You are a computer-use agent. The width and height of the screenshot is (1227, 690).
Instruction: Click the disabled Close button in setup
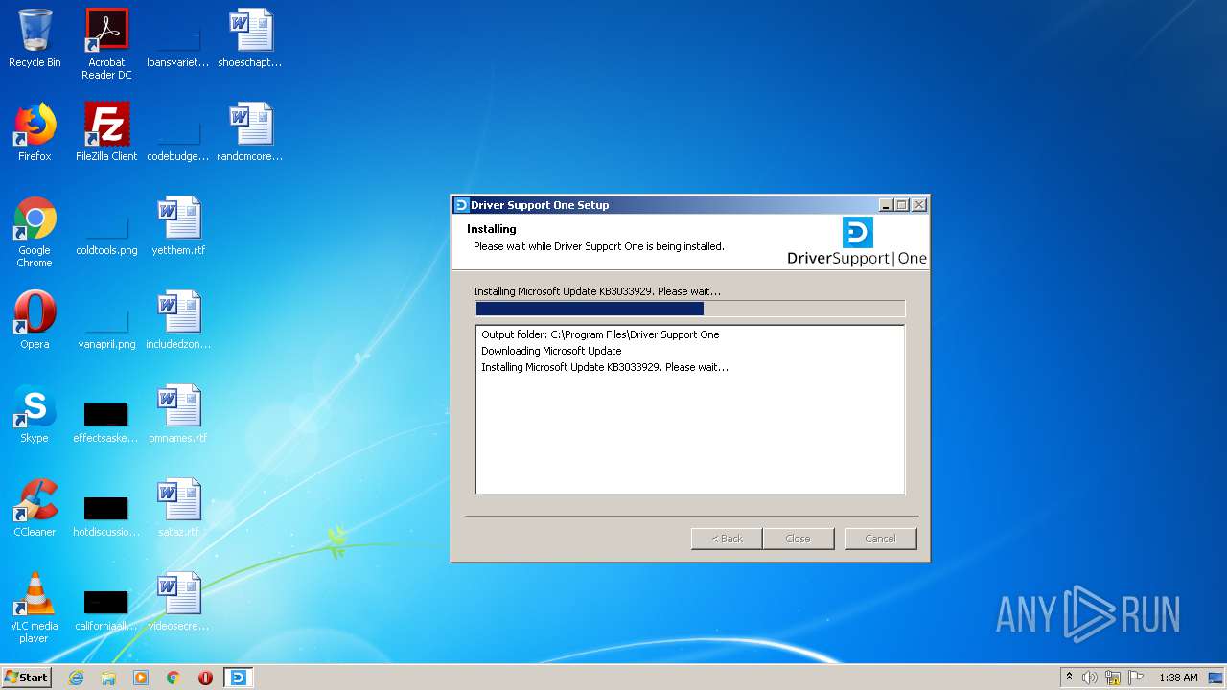pyautogui.click(x=798, y=539)
